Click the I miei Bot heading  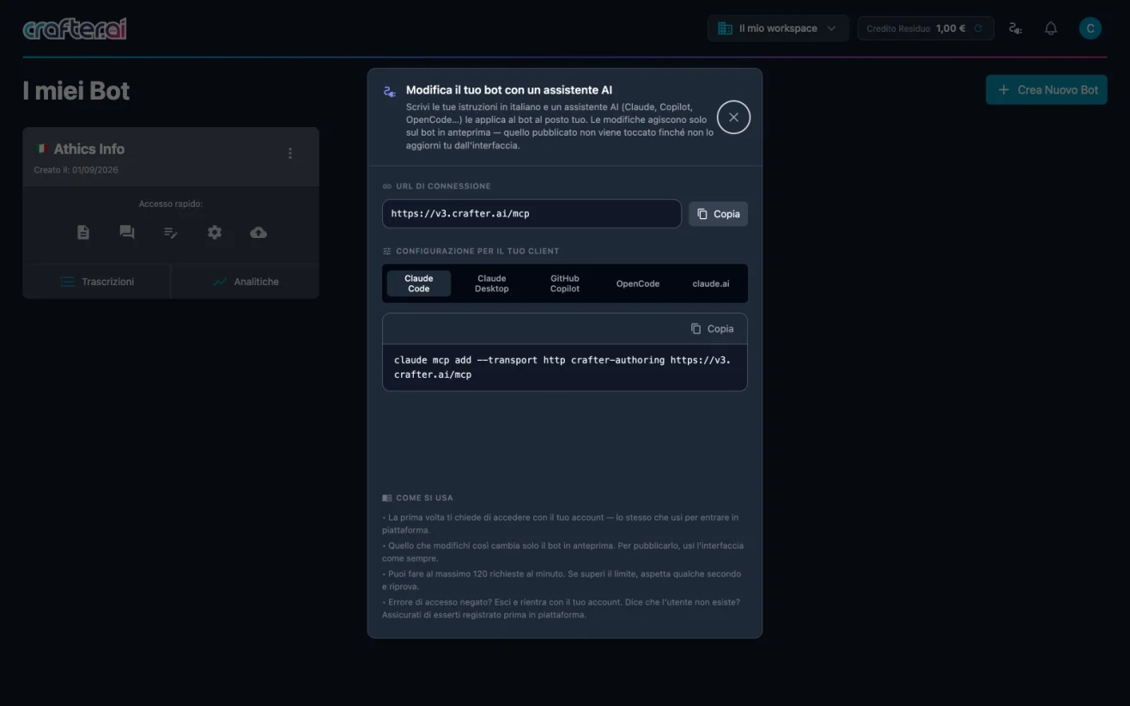76,90
